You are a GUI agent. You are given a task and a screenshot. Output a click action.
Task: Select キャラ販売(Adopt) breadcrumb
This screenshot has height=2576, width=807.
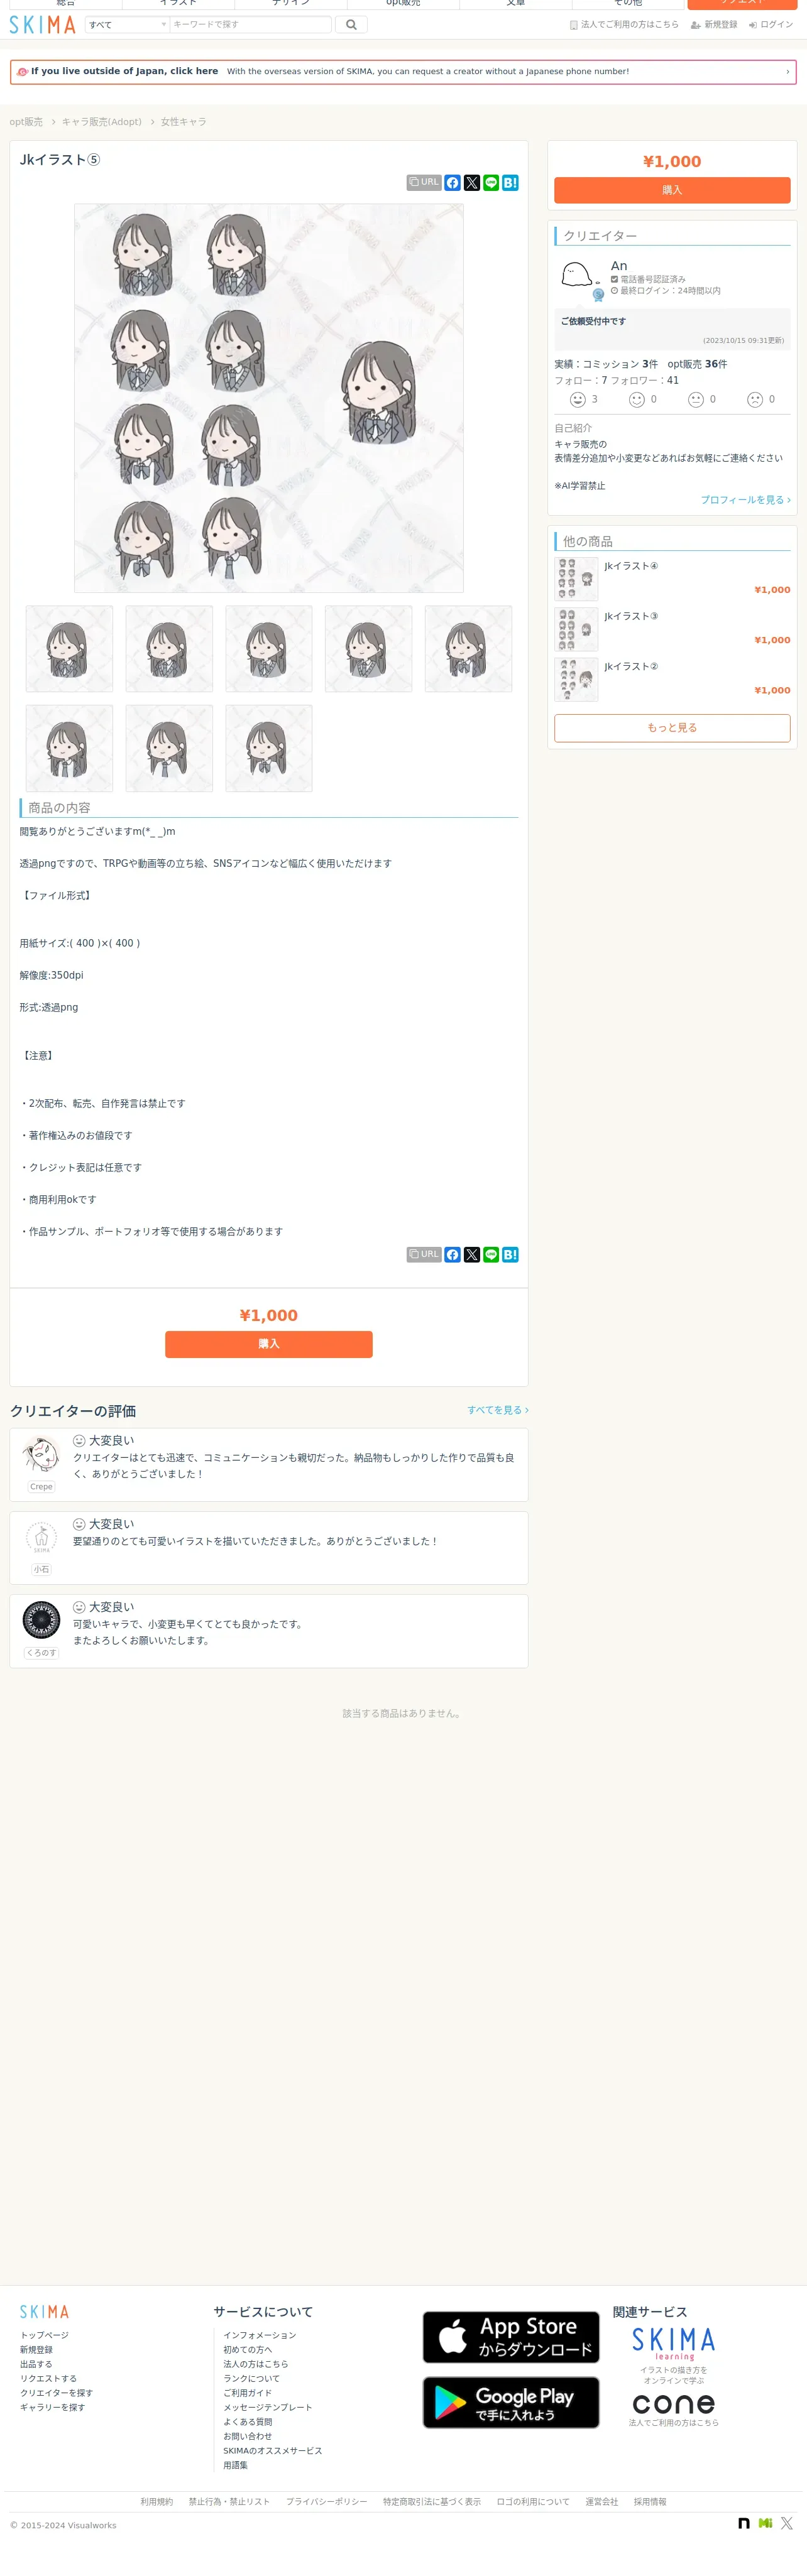tap(102, 122)
